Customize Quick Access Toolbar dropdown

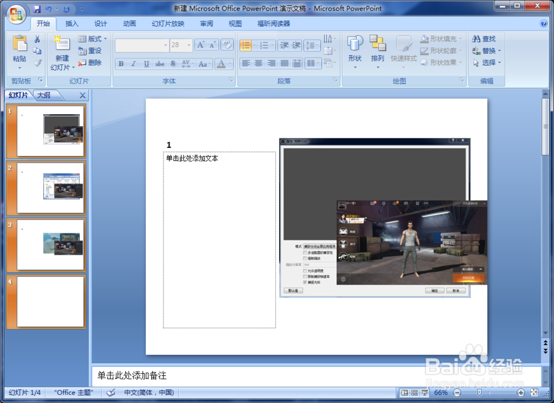(x=82, y=9)
